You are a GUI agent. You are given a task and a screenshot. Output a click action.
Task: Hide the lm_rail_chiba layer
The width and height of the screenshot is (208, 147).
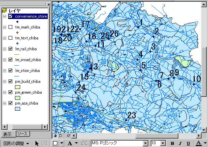click(x=10, y=49)
